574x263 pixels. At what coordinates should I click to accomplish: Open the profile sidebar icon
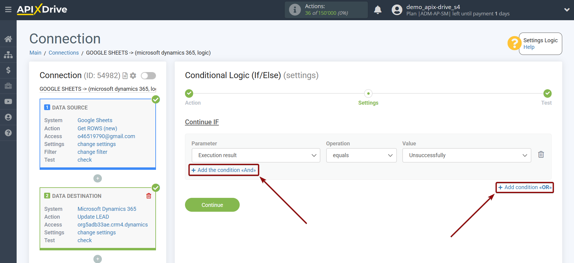[x=8, y=117]
